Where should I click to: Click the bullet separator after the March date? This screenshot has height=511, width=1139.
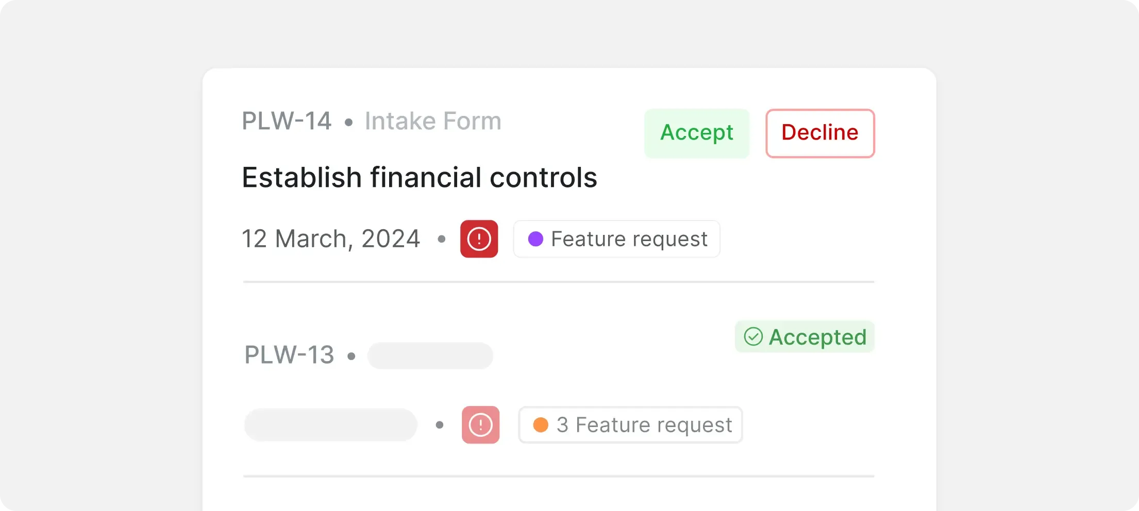(x=441, y=239)
